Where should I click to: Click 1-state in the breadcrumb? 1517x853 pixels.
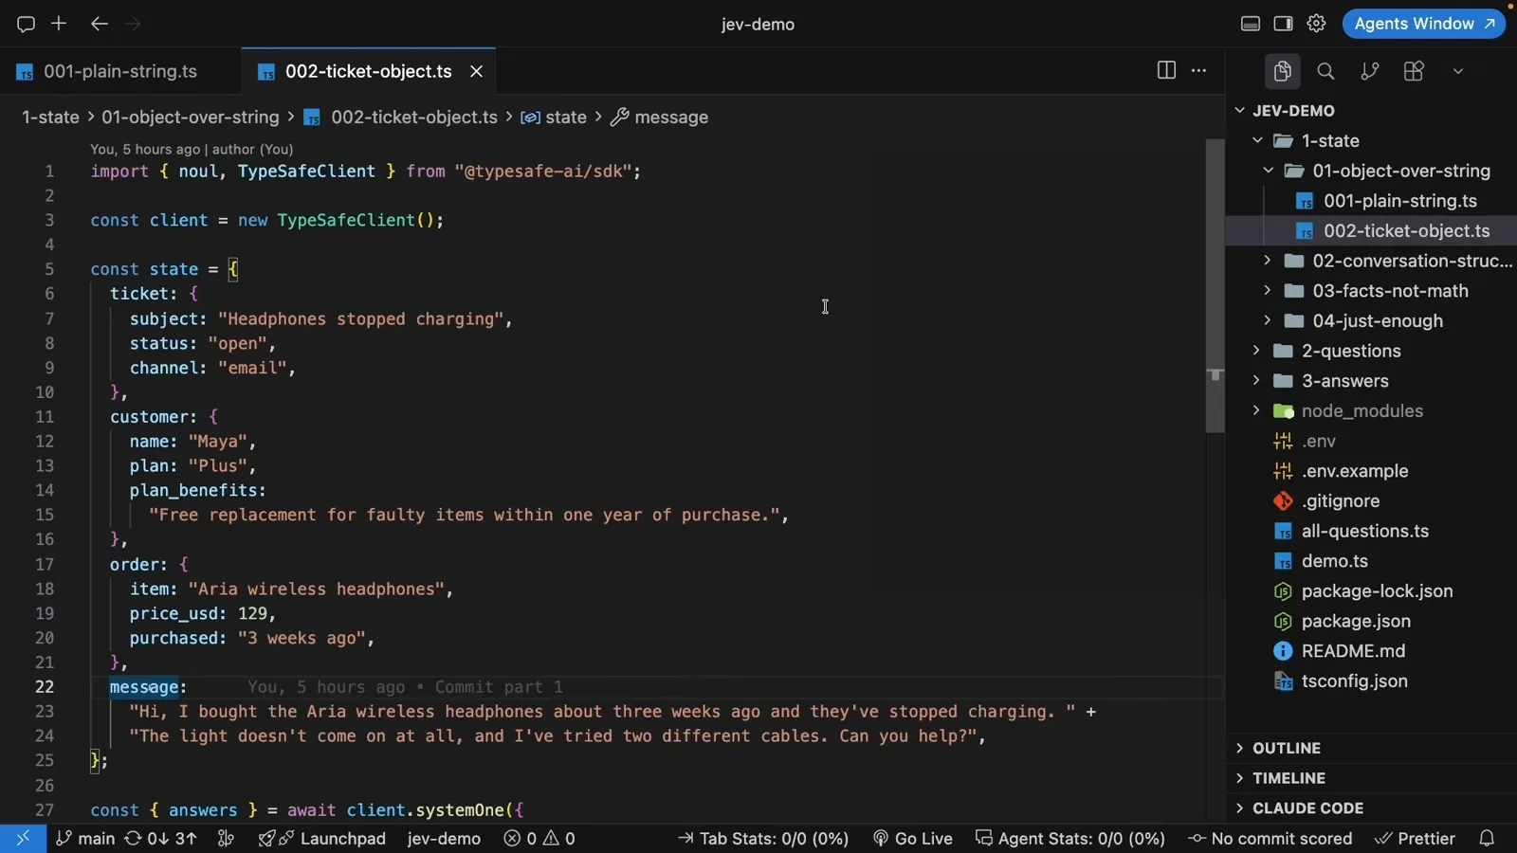click(x=50, y=118)
